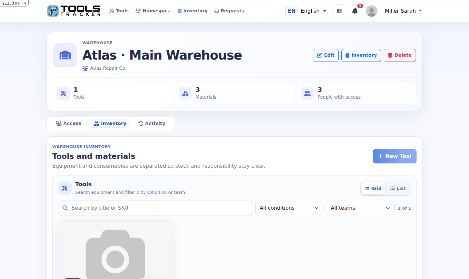This screenshot has width=469, height=279.
Task: Create a New Tool
Action: (395, 156)
